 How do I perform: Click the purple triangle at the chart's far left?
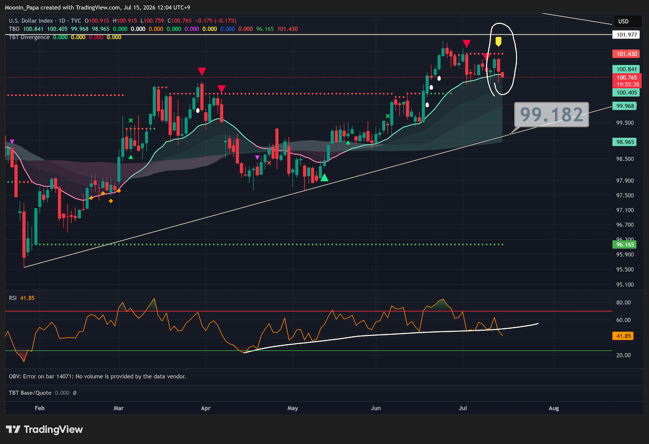coord(12,142)
